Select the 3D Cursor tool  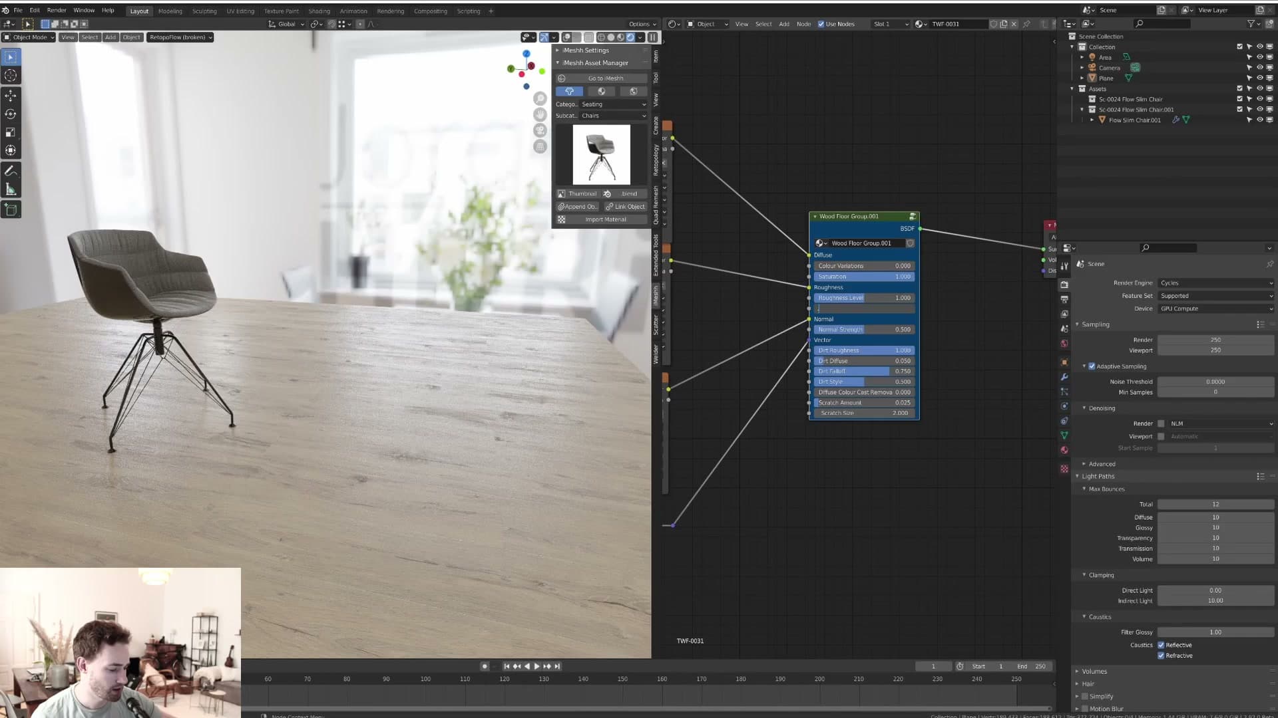pos(11,76)
